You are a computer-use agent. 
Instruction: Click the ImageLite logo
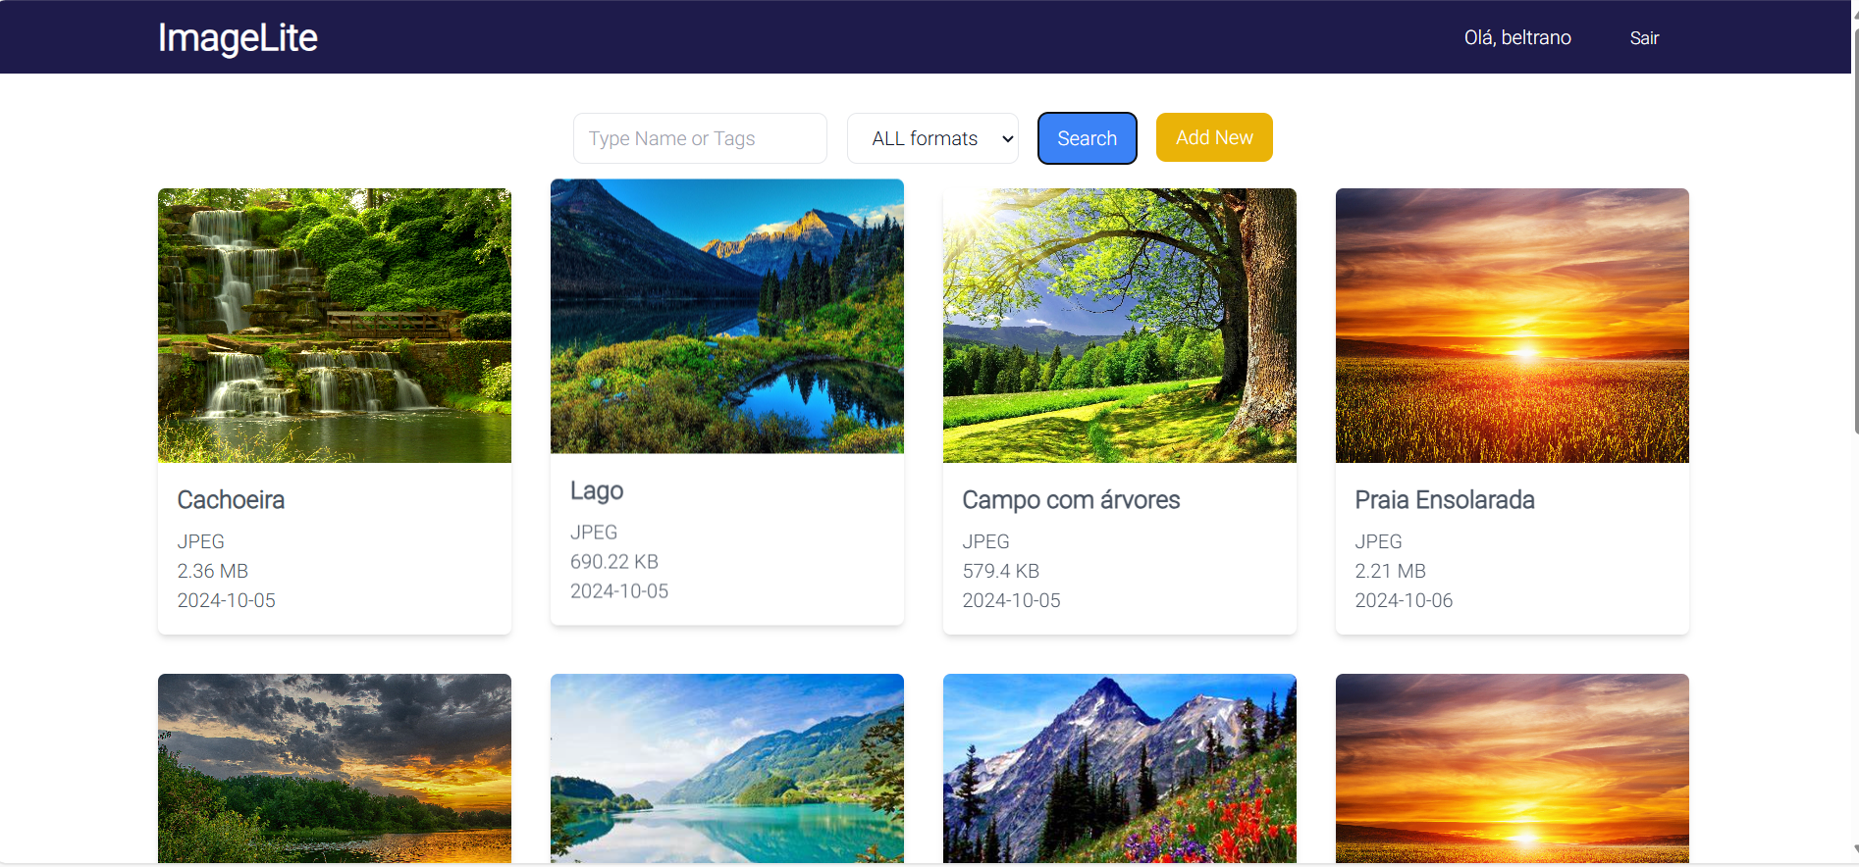pyautogui.click(x=238, y=38)
